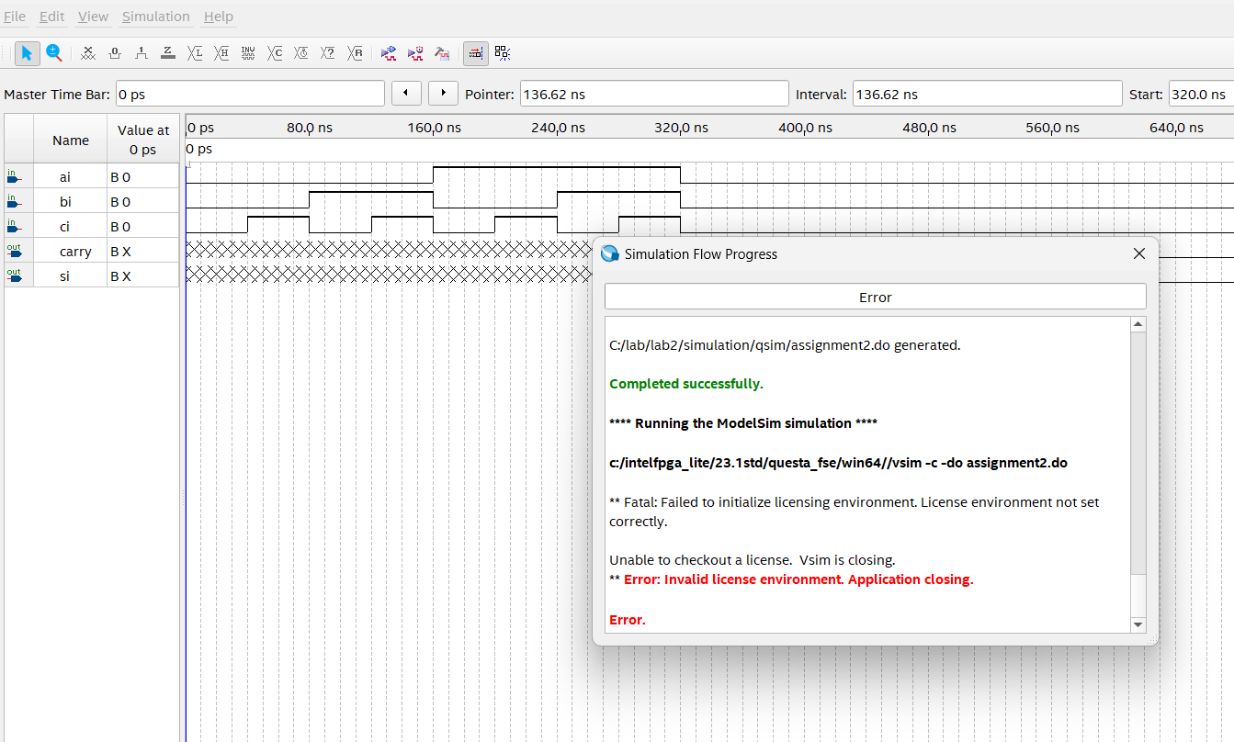
Task: Select the carry signal row
Action: [x=64, y=251]
